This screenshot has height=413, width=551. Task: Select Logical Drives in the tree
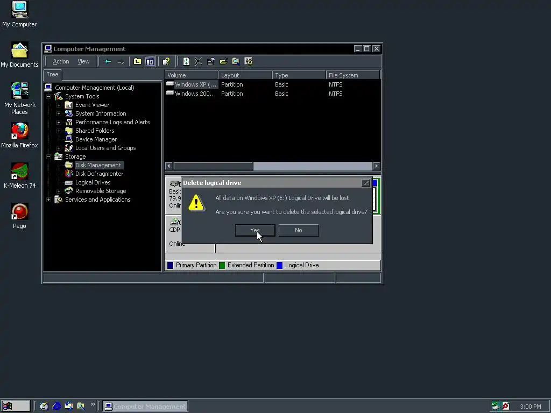(93, 182)
